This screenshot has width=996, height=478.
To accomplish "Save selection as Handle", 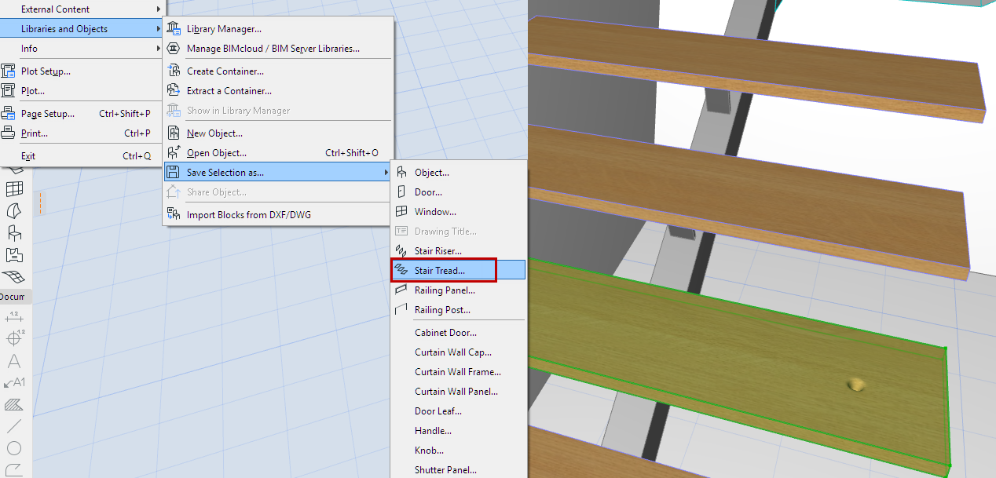I will point(458,431).
